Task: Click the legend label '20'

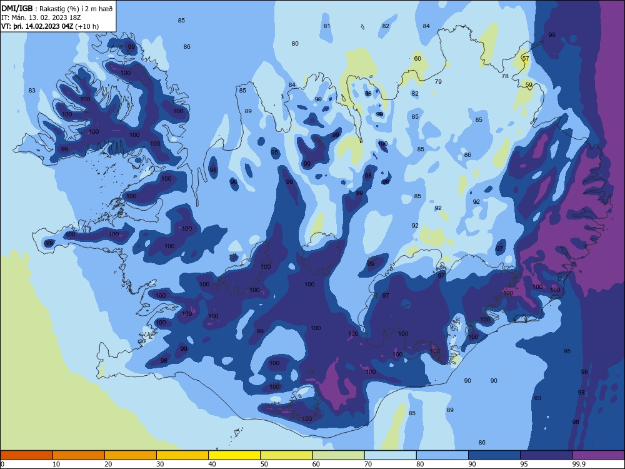Action: tap(108, 464)
